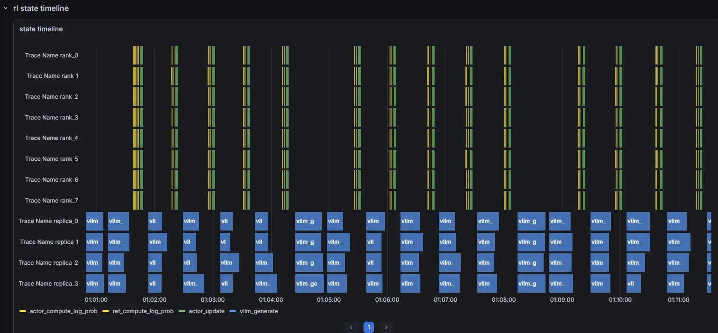
Task: Go to previous page arrow
Action: [x=351, y=327]
